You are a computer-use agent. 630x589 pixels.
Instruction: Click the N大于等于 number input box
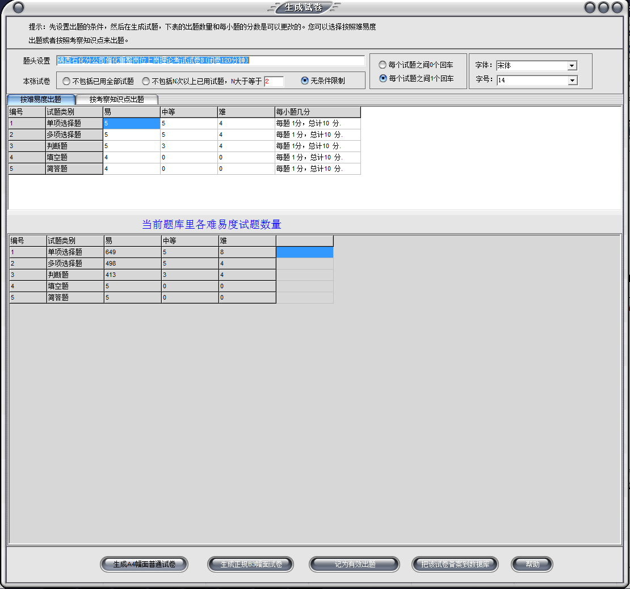pyautogui.click(x=274, y=81)
